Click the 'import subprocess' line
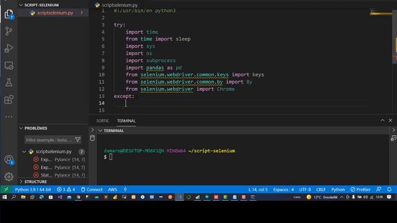 point(150,61)
